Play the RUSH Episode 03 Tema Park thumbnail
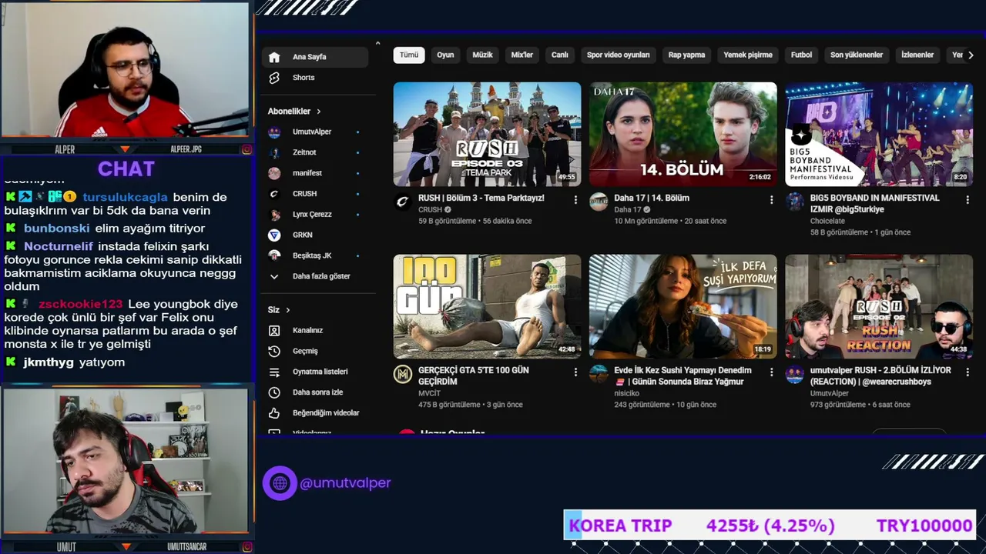Screen dimensions: 986x554 487,134
